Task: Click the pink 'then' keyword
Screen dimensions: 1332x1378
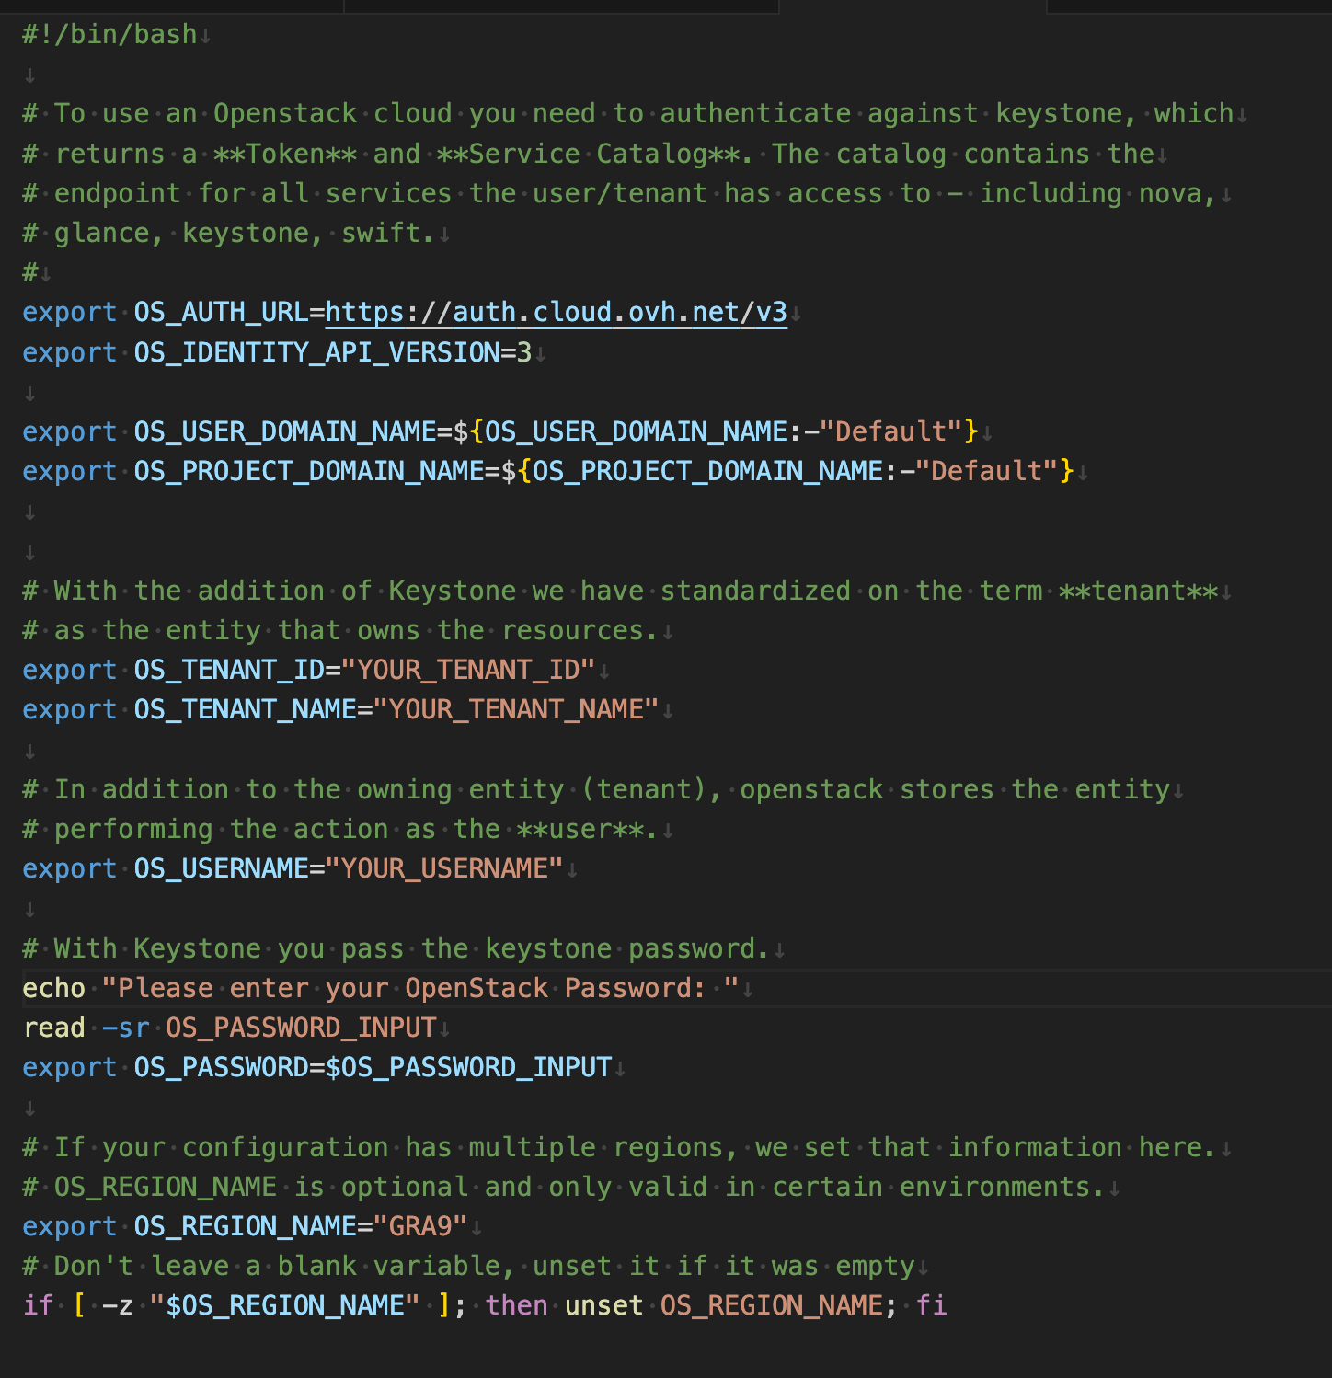Action: [516, 1305]
